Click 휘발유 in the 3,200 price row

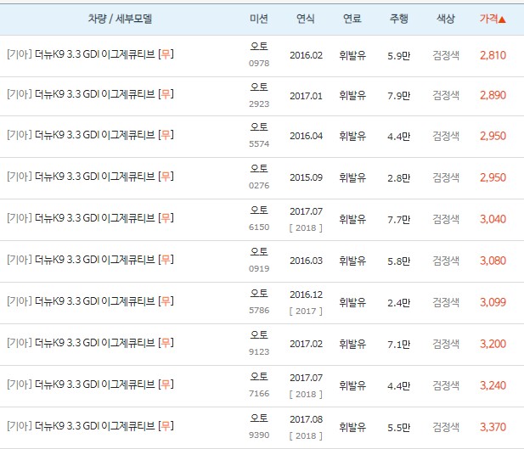pyautogui.click(x=352, y=344)
